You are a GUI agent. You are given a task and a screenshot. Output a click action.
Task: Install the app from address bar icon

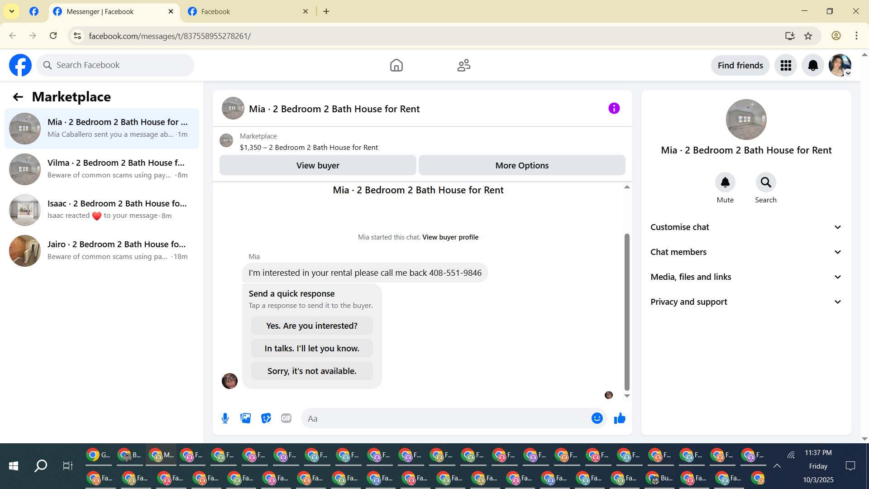790,36
